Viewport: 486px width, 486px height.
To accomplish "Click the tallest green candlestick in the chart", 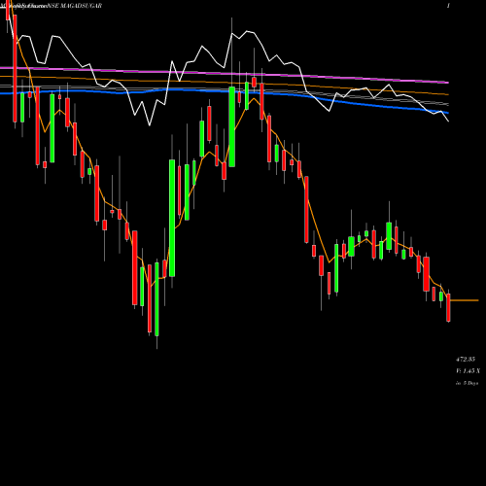I will [x=172, y=218].
